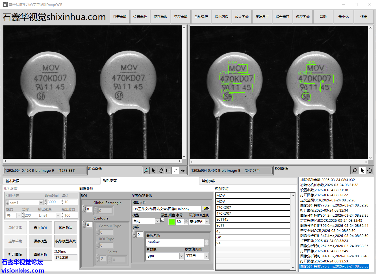Pick the pointer tool under the original image
Image resolution: width=376 pixels, height=274 pixels.
pyautogui.click(x=153, y=170)
